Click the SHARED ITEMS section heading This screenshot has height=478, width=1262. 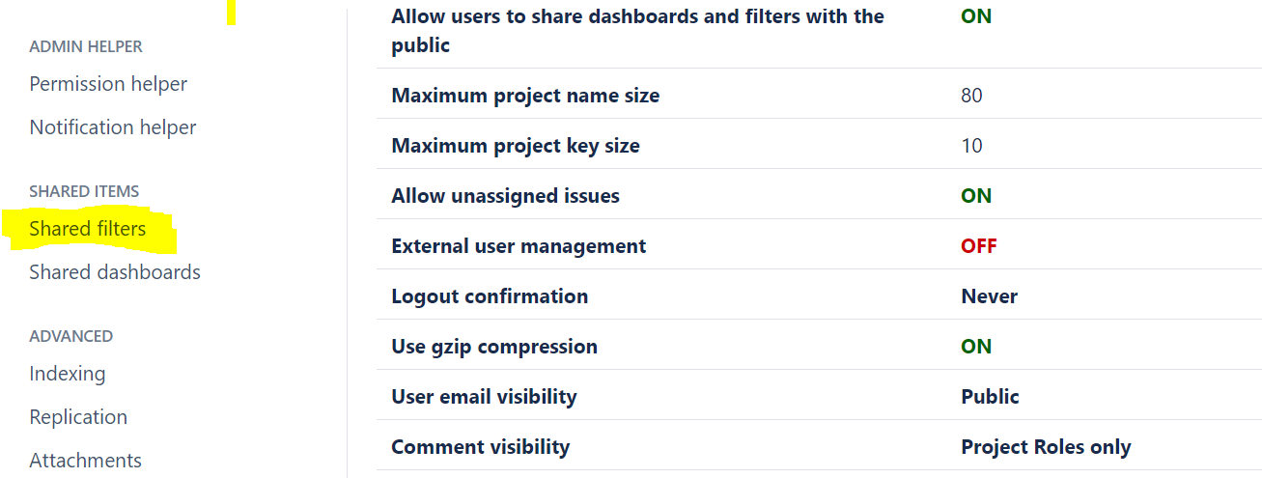(x=84, y=191)
